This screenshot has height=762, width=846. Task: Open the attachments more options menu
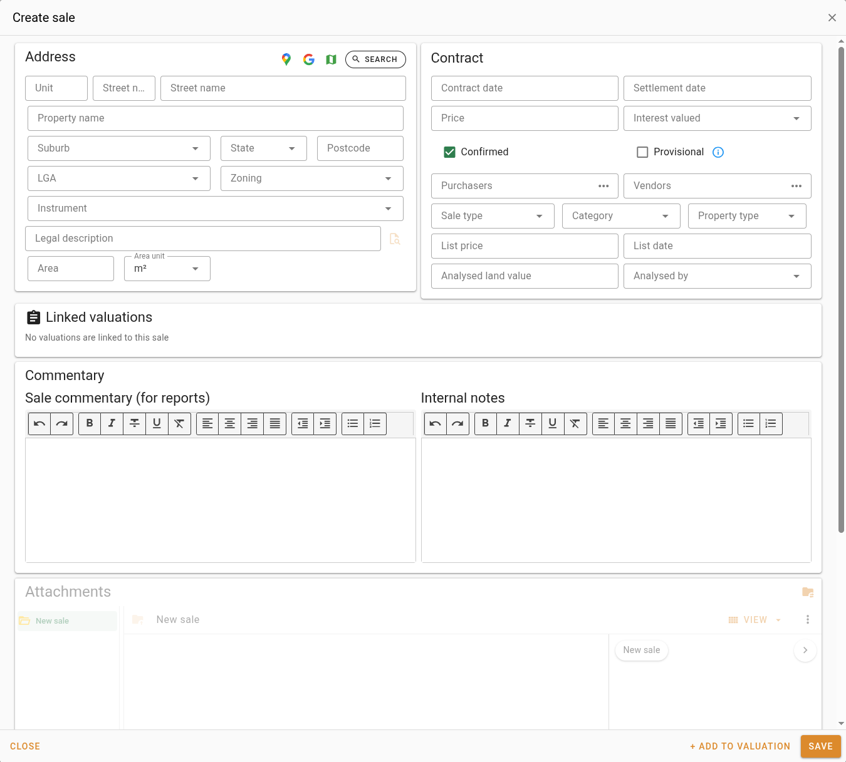pyautogui.click(x=808, y=620)
